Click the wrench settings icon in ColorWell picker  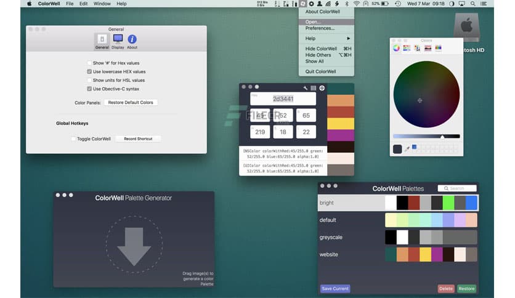[306, 88]
